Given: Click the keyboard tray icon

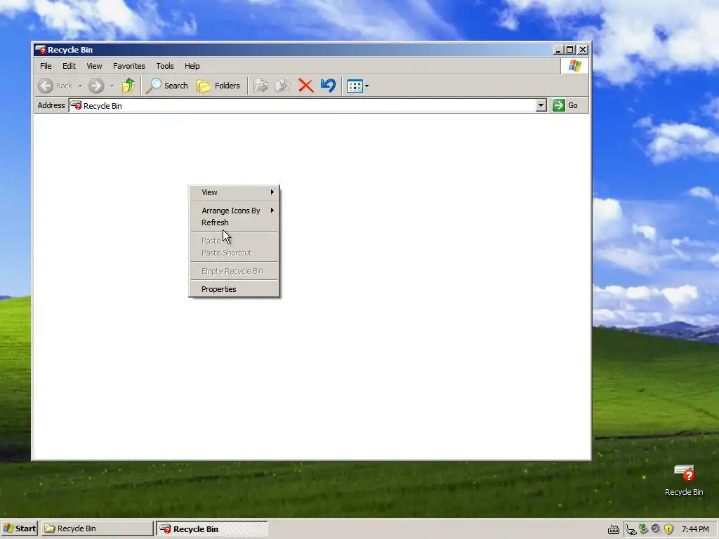Looking at the screenshot, I should tap(614, 530).
